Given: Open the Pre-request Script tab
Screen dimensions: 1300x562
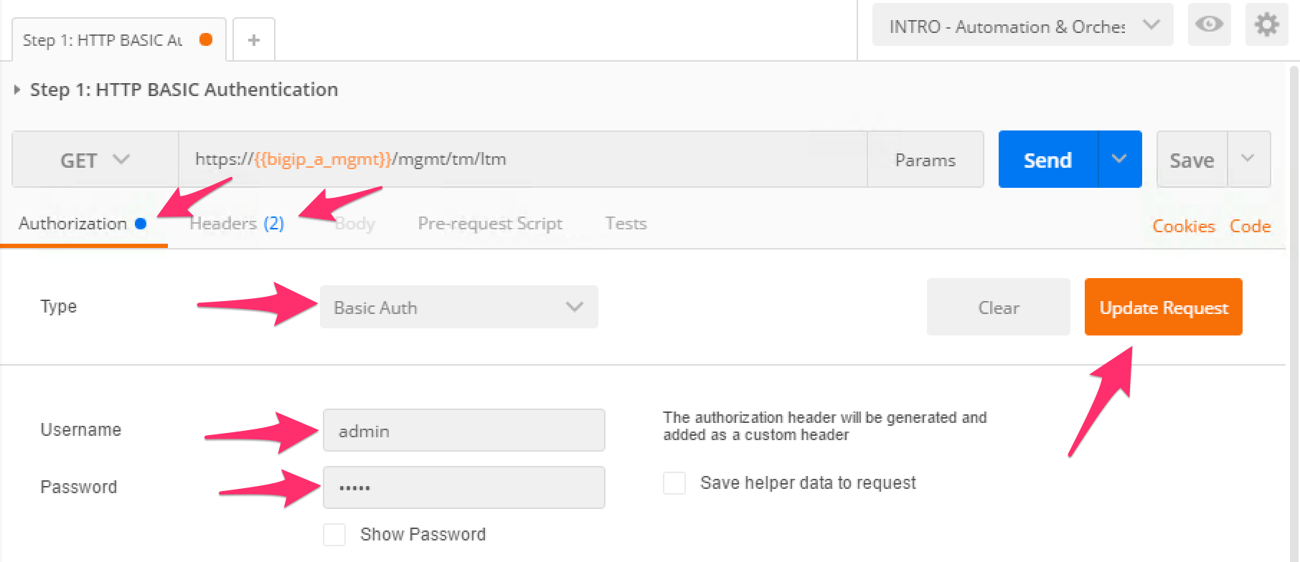Looking at the screenshot, I should pos(490,224).
